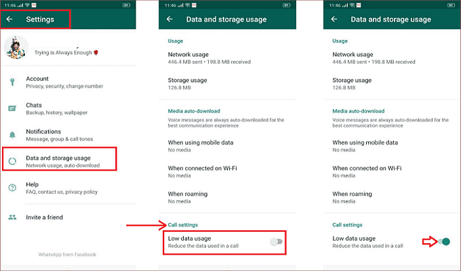The width and height of the screenshot is (461, 271).
Task: Select the Notifications settings row
Action: coord(65,135)
